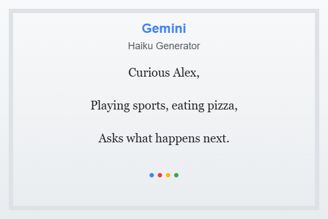Image resolution: width=328 pixels, height=219 pixels.
Task: Click the word 'Playing' in the second line
Action: click(x=110, y=106)
